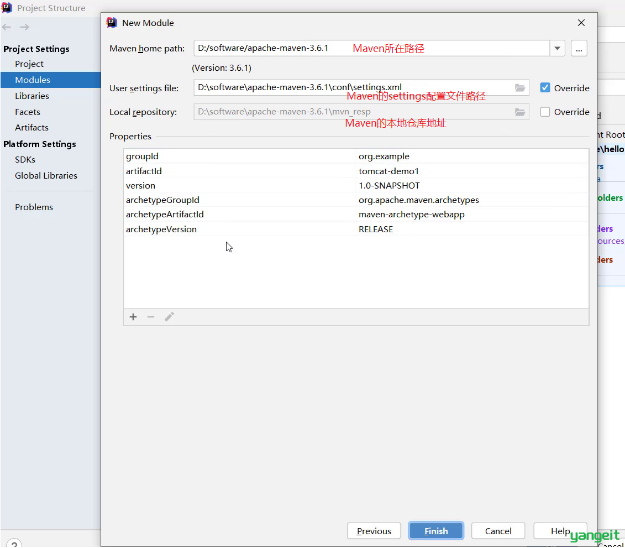Click the back arrow in Project Structure

point(7,27)
